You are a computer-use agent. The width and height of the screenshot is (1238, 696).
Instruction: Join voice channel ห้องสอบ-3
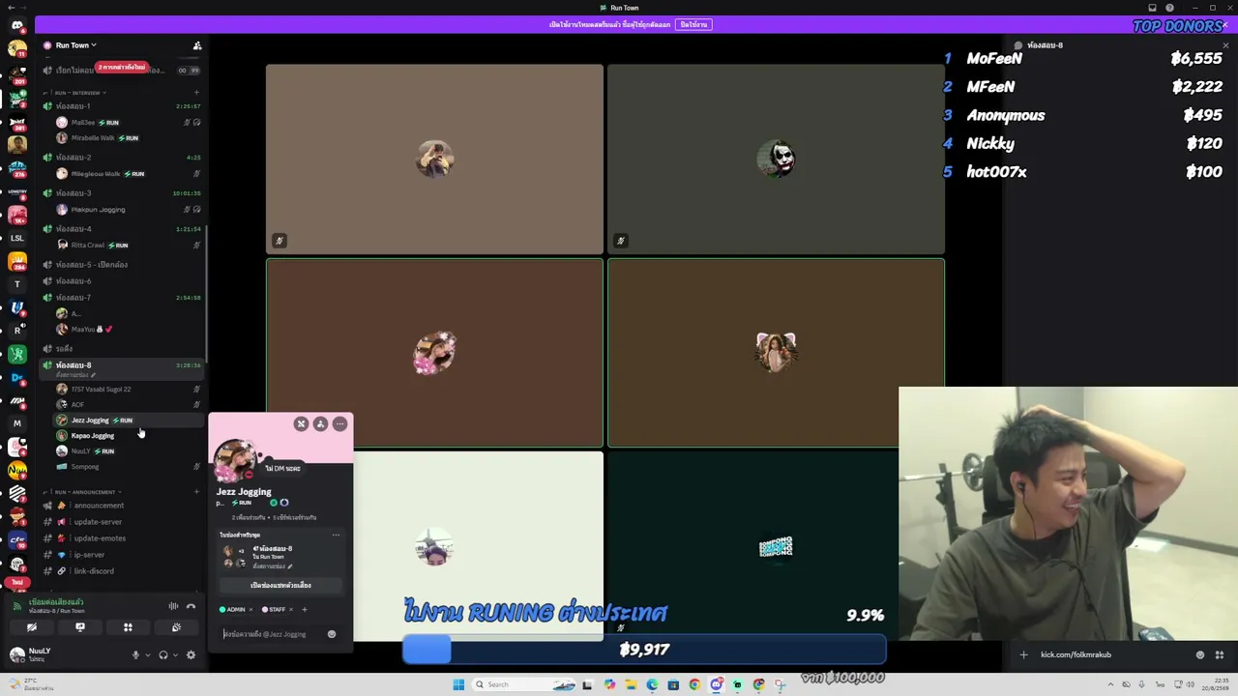[121, 193]
